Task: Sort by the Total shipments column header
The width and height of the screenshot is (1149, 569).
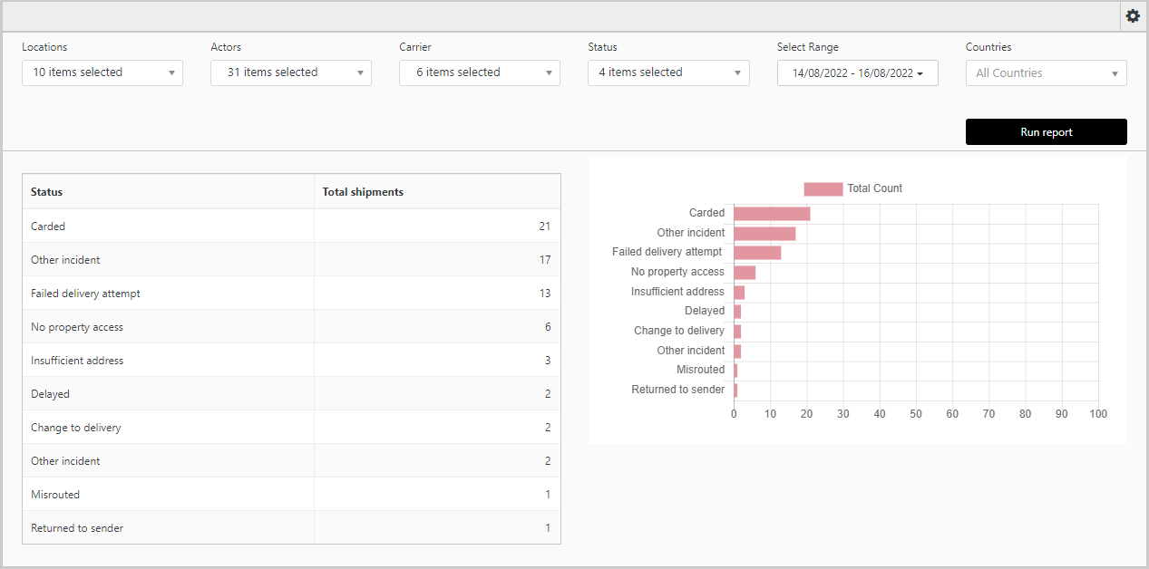Action: (363, 192)
